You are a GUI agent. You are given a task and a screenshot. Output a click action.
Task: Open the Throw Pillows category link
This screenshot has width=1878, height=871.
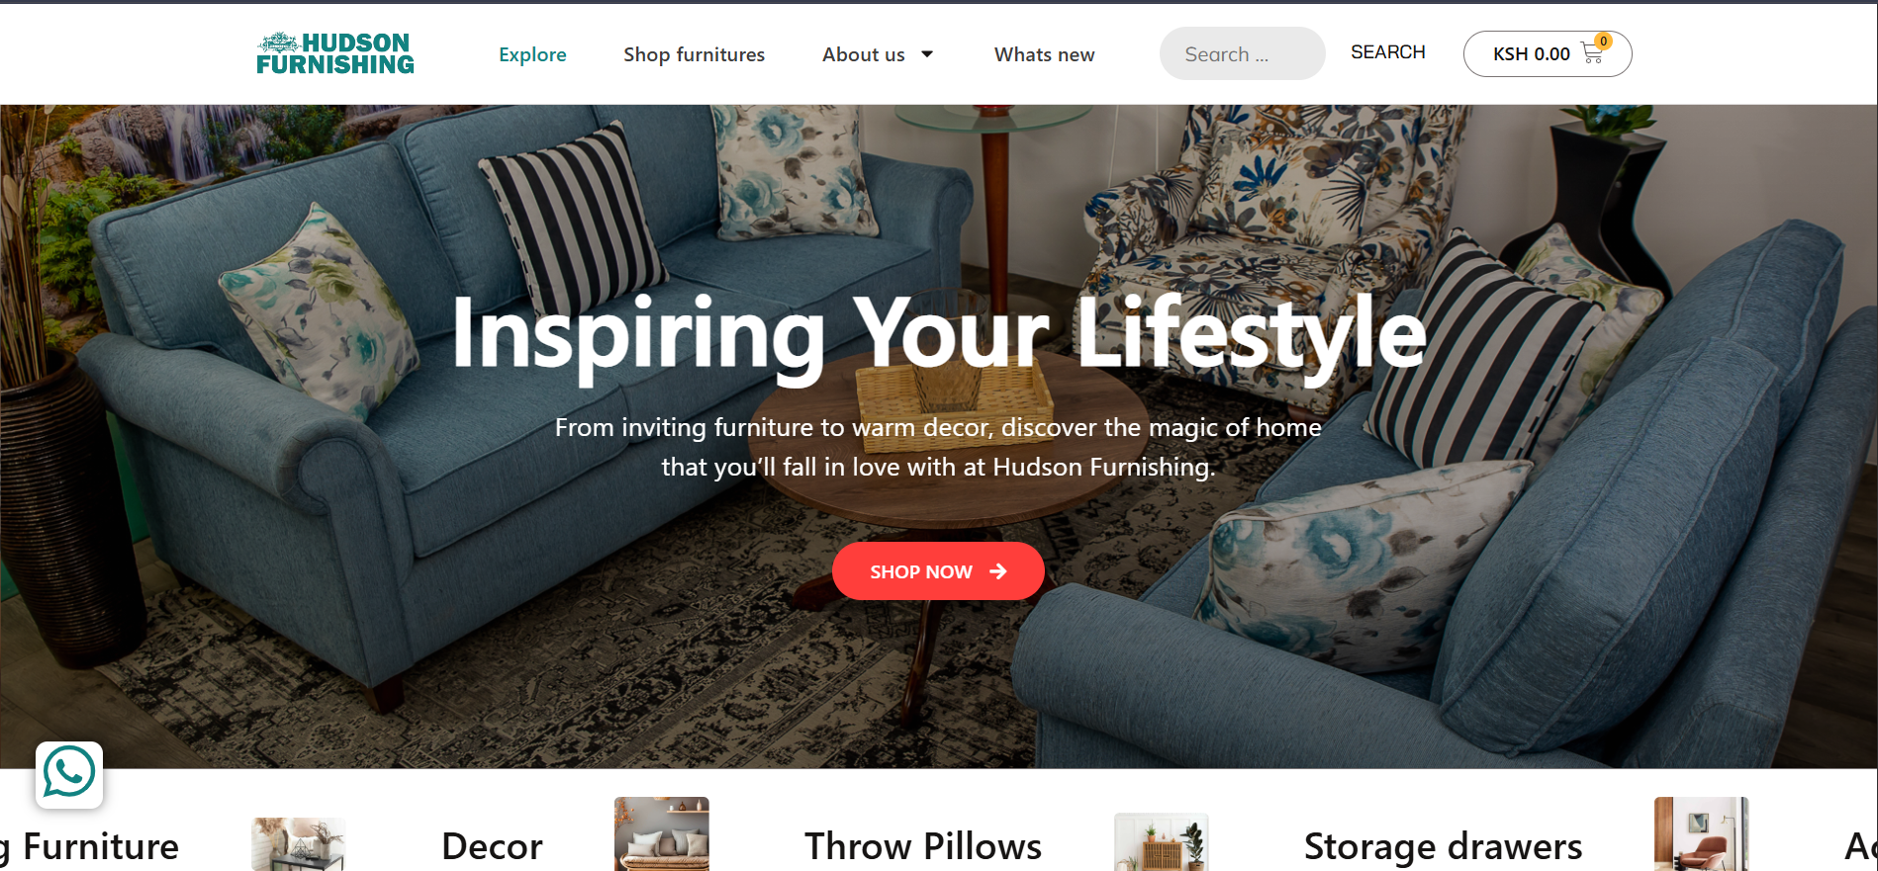(923, 846)
